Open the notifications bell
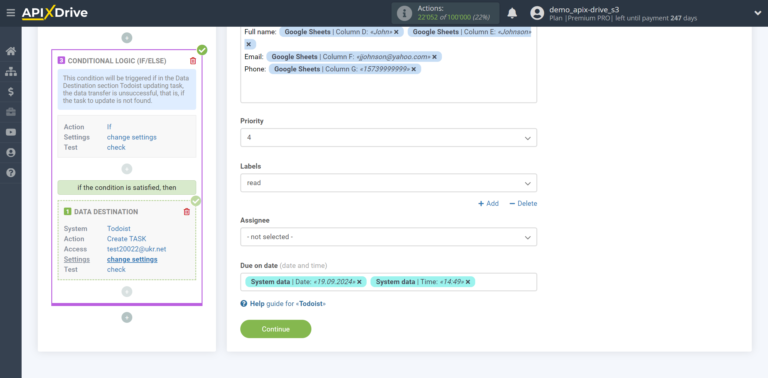The width and height of the screenshot is (768, 378). tap(512, 13)
